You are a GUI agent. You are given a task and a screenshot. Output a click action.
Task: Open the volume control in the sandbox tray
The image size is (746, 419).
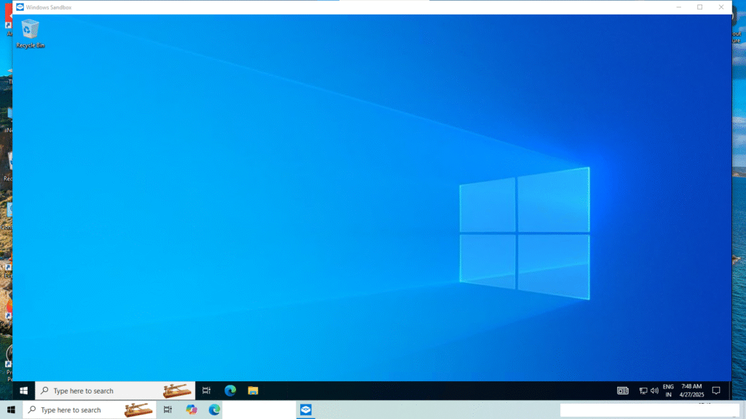[x=655, y=391]
